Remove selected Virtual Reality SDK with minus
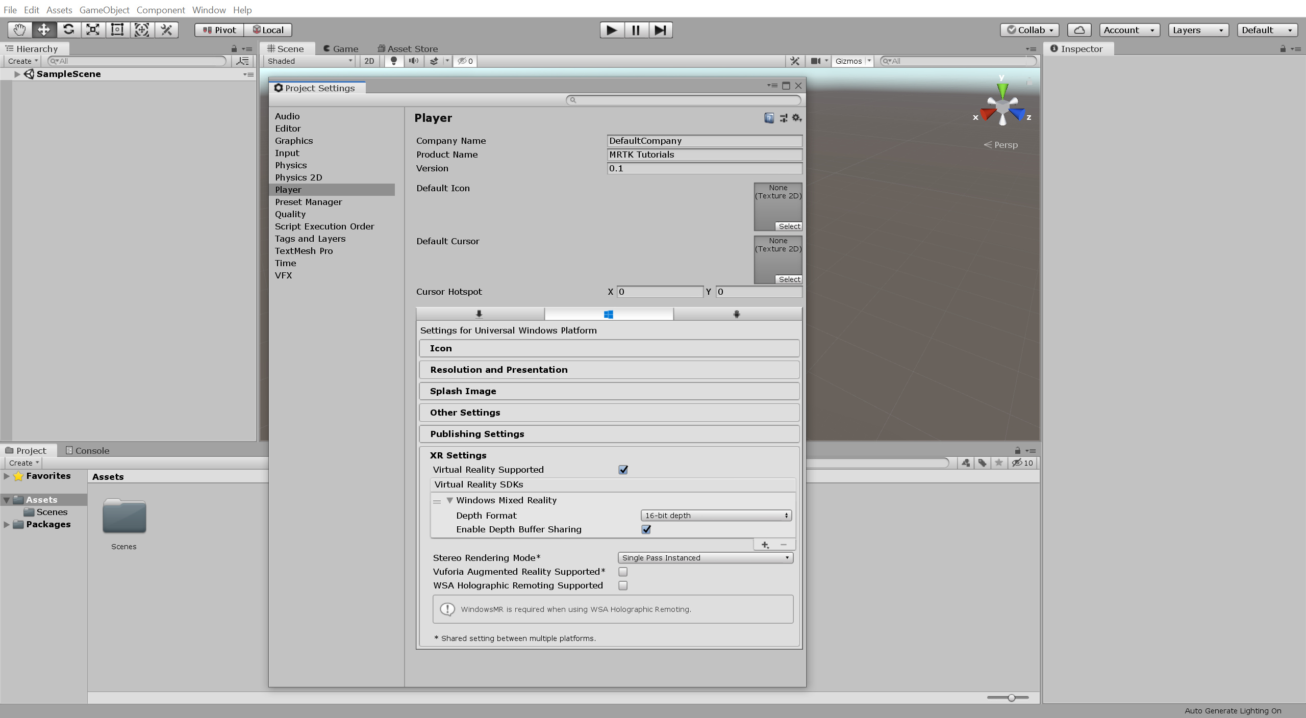1306x718 pixels. 784,545
